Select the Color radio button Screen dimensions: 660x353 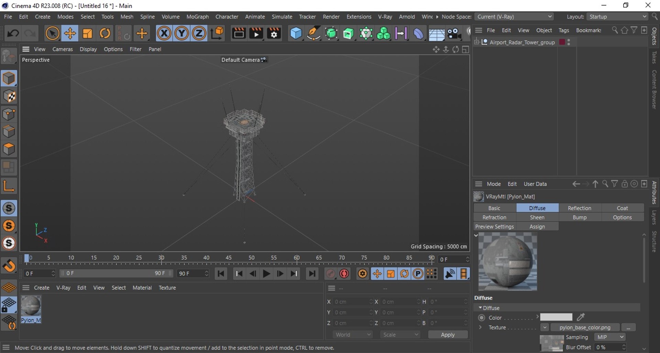tap(482, 318)
